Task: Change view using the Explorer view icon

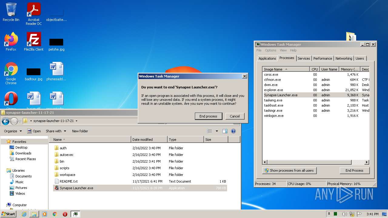Action: pos(209,131)
